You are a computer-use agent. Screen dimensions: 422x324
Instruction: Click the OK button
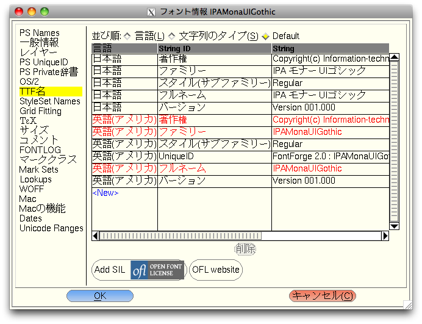(100, 296)
